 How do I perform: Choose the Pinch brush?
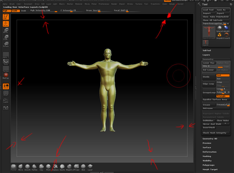48,167
